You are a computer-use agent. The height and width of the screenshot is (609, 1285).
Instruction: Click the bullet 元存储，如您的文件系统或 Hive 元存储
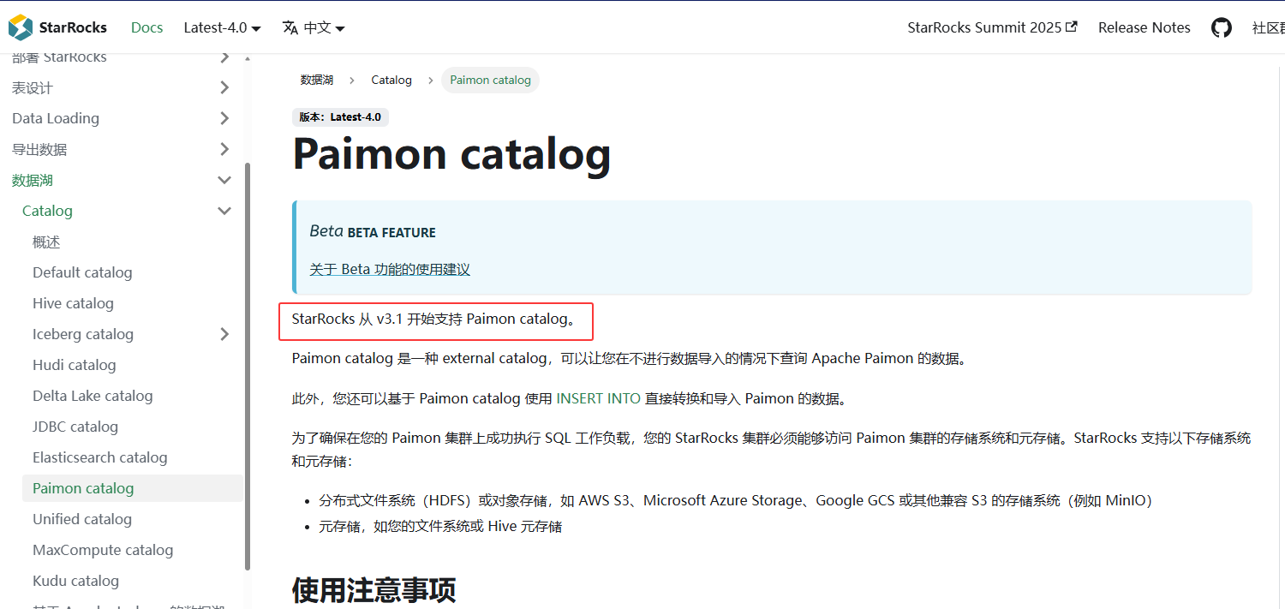pos(440,526)
